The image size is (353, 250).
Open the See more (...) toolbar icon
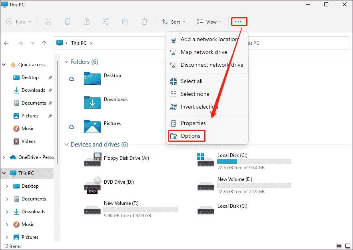(x=239, y=22)
